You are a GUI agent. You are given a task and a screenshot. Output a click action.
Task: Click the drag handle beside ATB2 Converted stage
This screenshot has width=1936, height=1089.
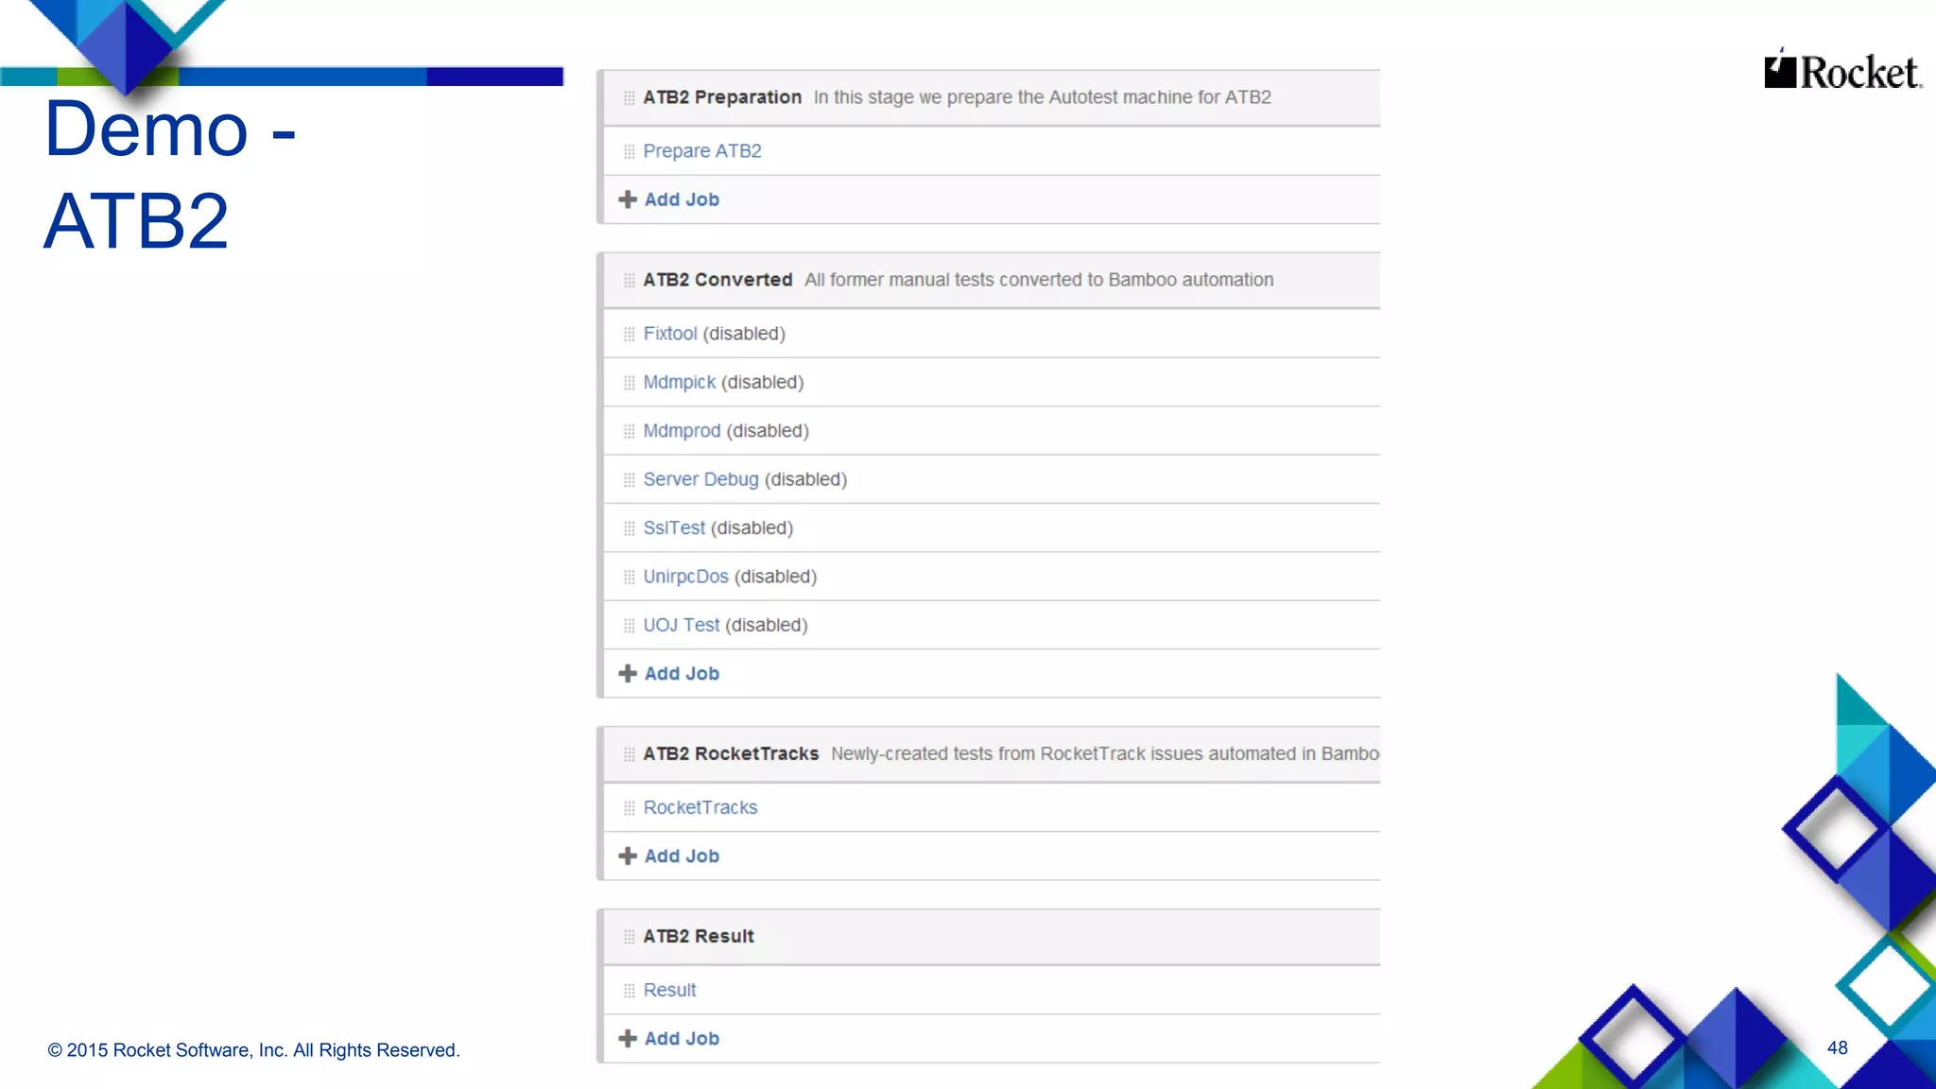pos(629,280)
